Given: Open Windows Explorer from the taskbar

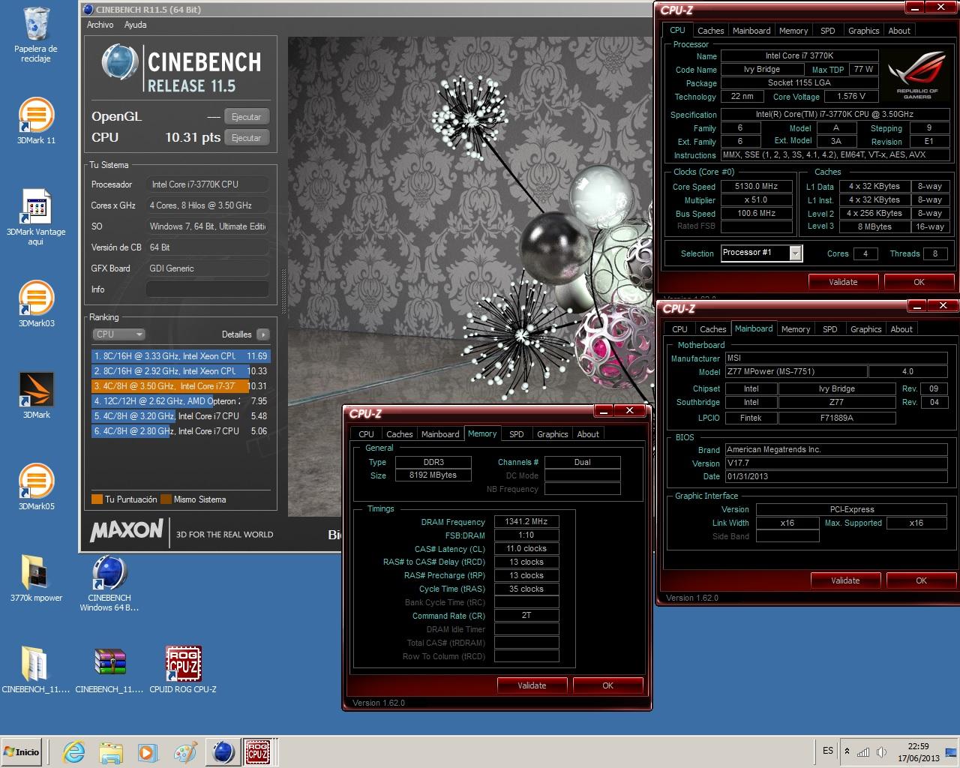Looking at the screenshot, I should pyautogui.click(x=111, y=751).
